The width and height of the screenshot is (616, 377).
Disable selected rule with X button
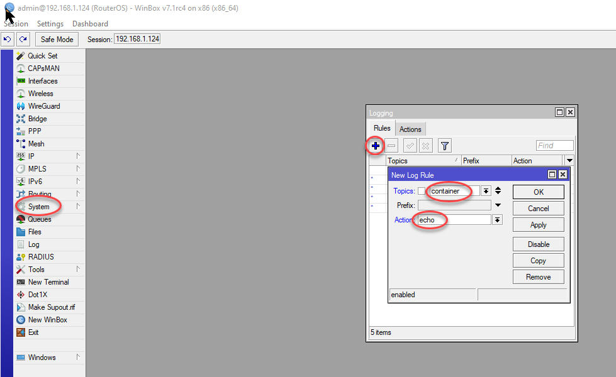point(425,146)
